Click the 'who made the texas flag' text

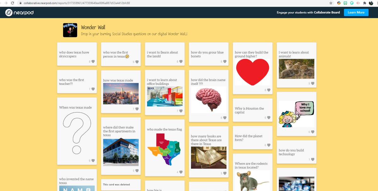coord(164,129)
